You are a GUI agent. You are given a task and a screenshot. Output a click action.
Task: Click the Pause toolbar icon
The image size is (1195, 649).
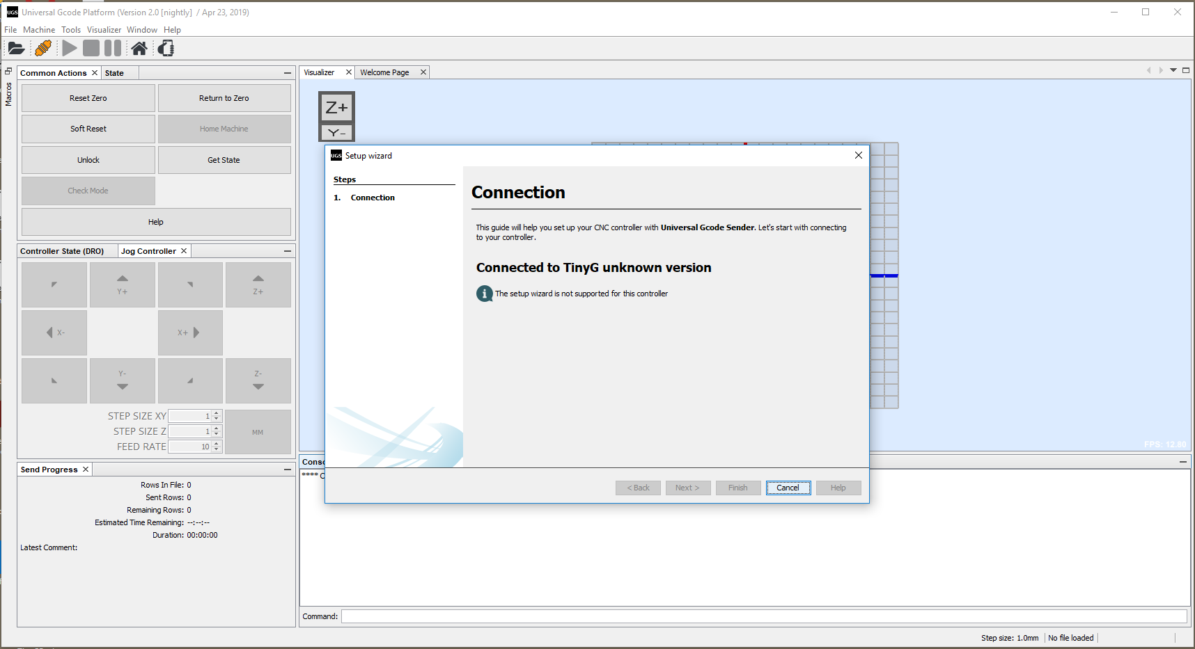[x=113, y=48]
